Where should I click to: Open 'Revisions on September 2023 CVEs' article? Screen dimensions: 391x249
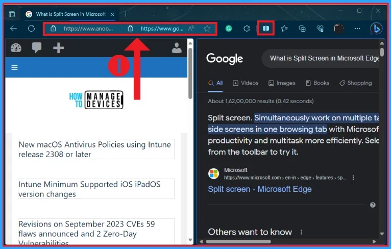coord(87,233)
